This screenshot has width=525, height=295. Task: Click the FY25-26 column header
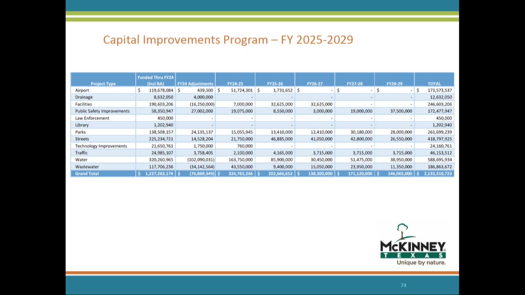(x=275, y=84)
